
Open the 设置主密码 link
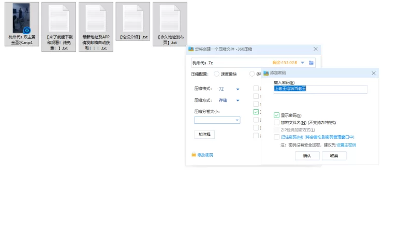click(346, 145)
